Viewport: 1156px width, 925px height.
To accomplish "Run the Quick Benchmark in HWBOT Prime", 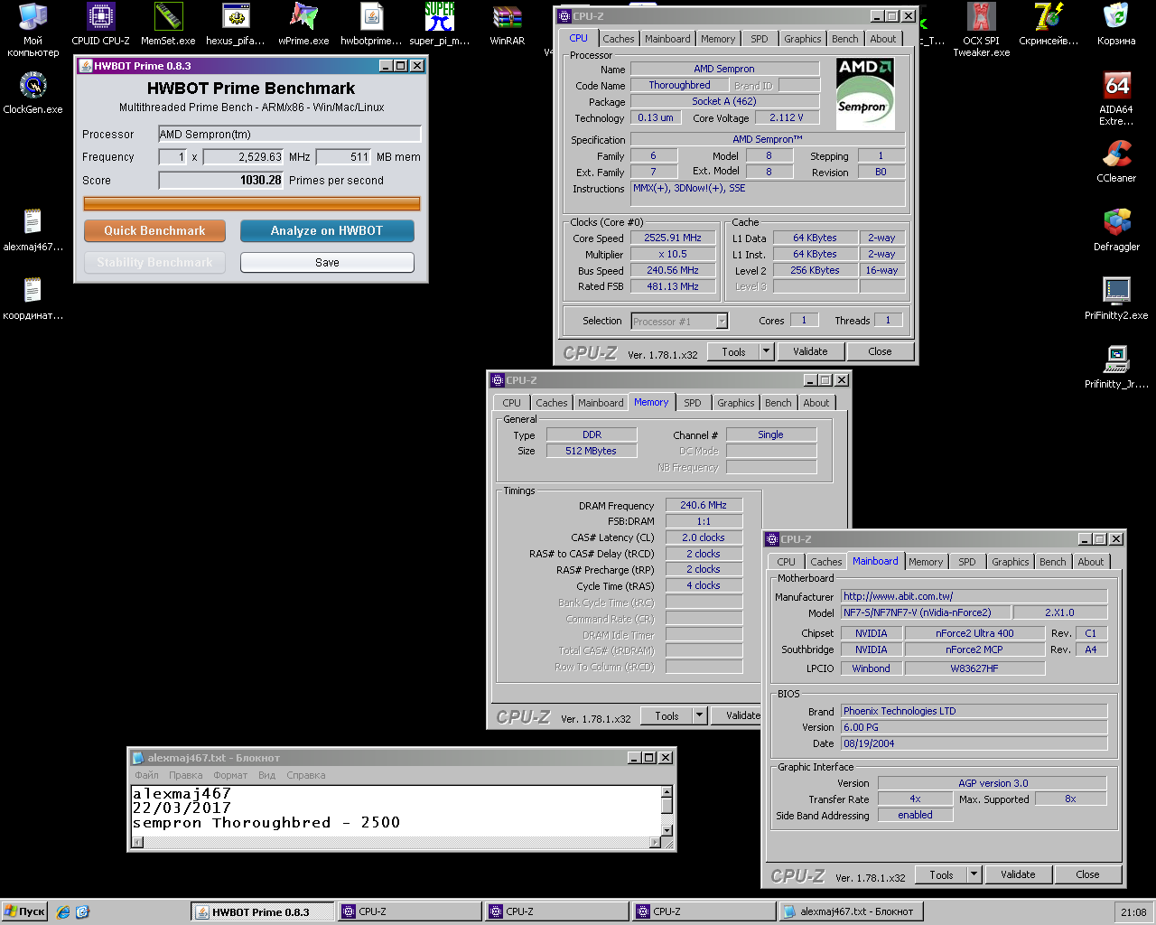I will point(154,231).
